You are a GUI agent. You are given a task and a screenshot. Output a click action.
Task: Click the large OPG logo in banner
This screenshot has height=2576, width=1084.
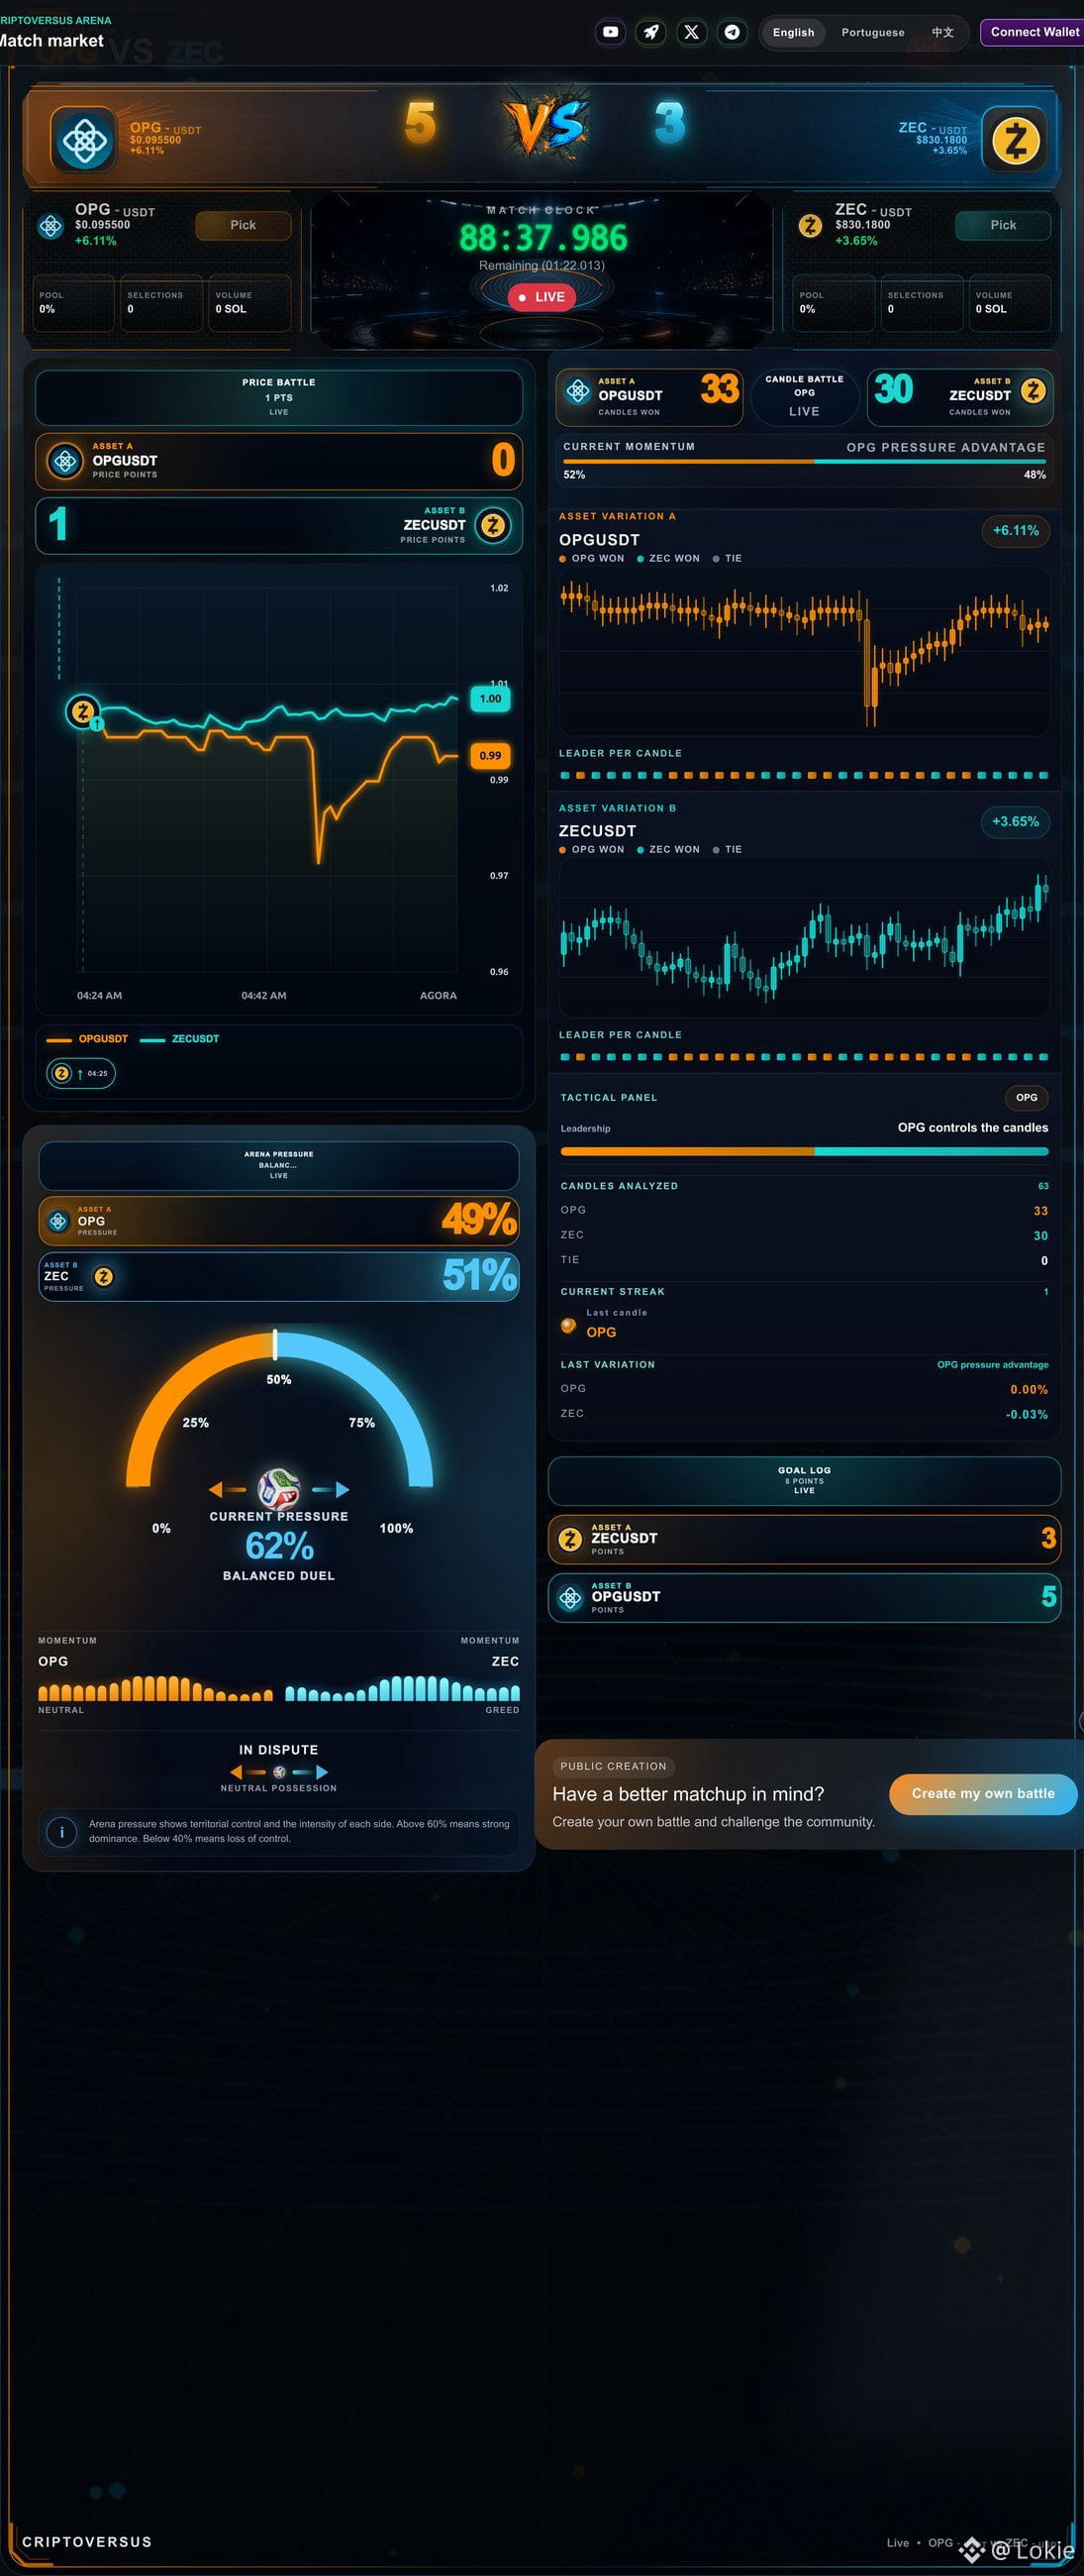point(85,141)
